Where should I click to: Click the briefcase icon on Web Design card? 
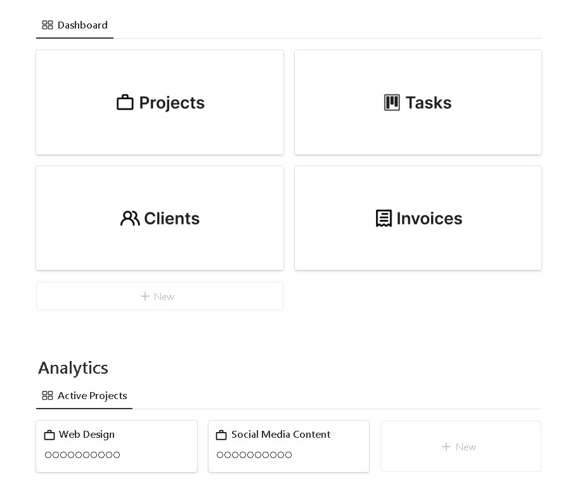tap(49, 435)
